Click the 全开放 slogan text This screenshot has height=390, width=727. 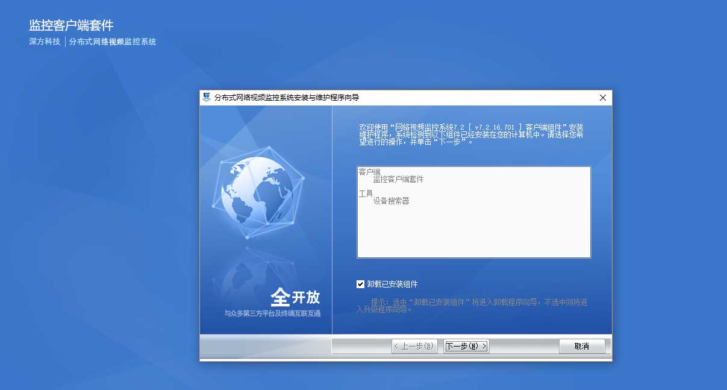[295, 297]
